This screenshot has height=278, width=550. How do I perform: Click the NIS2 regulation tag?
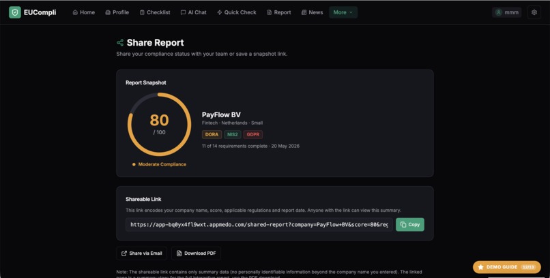click(x=233, y=134)
